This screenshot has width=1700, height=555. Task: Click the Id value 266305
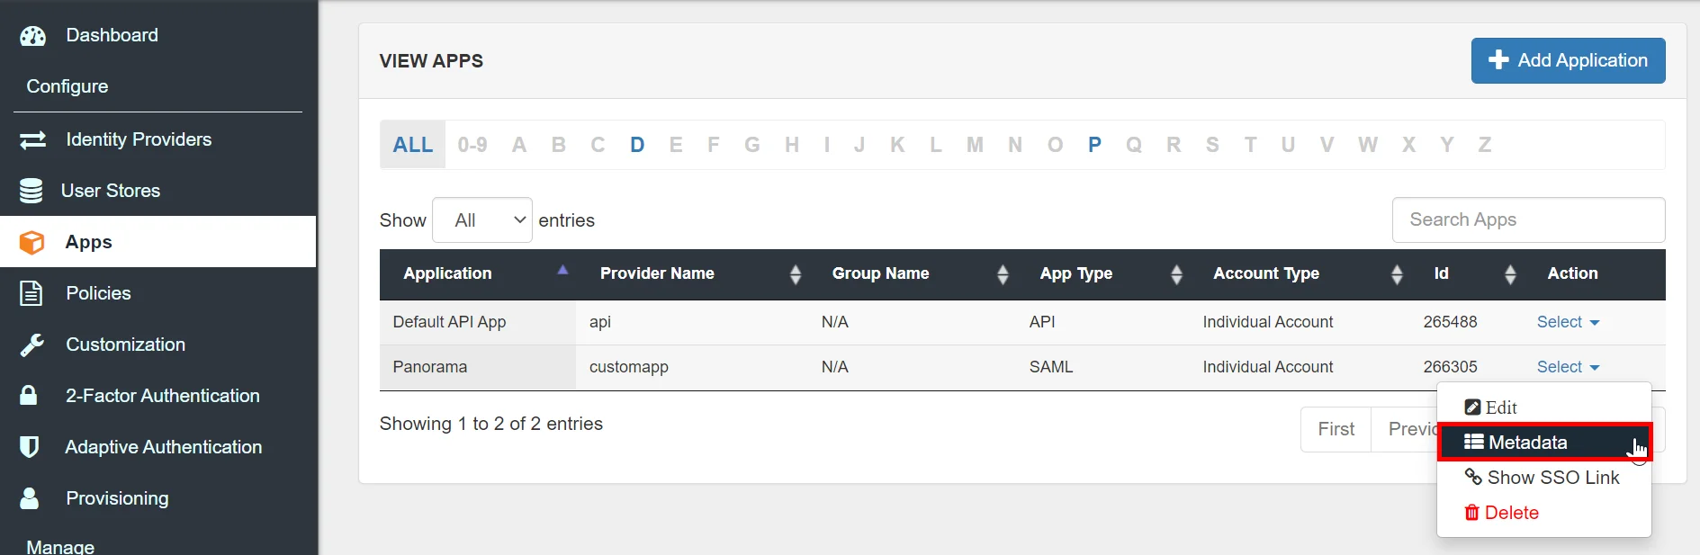[1450, 367]
